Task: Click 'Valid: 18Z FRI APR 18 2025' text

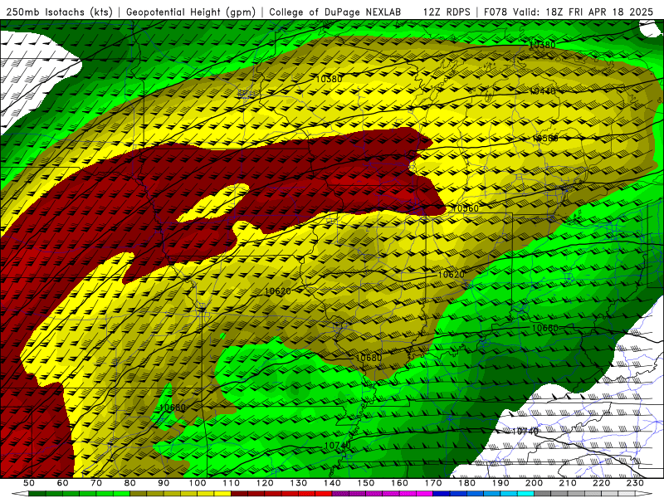Action: (583, 12)
